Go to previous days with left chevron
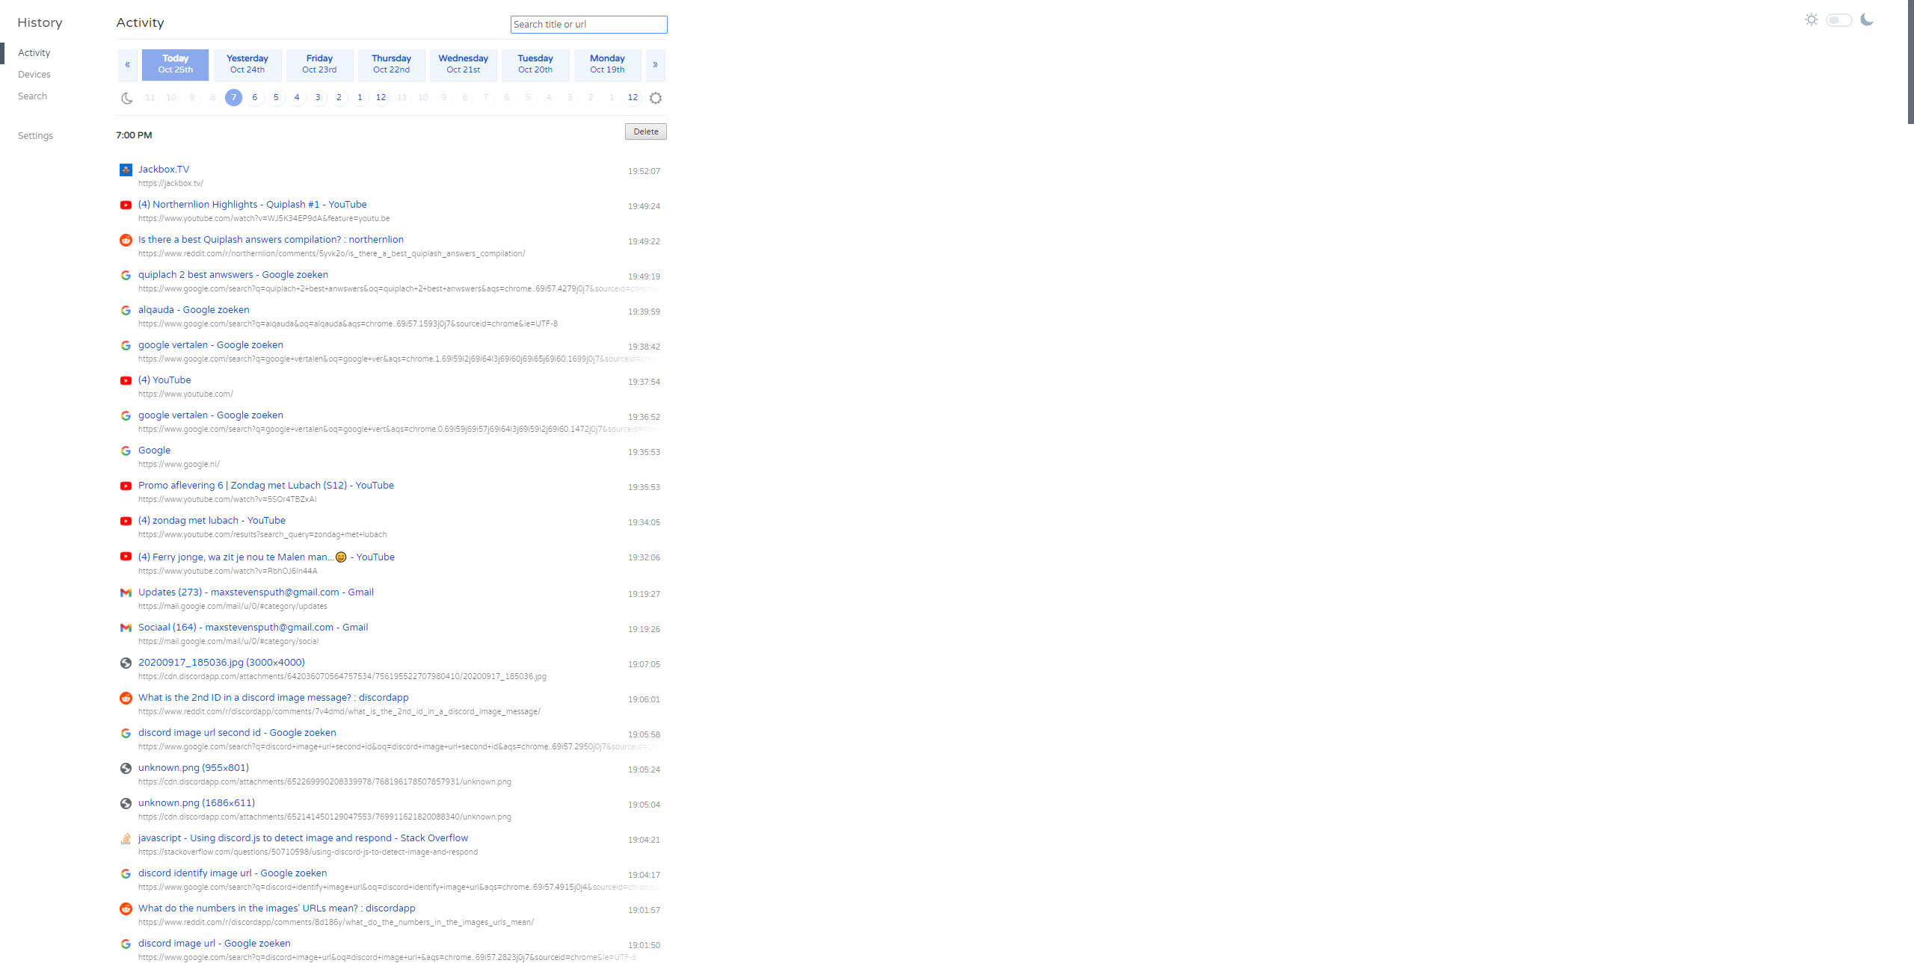The image size is (1914, 969). coord(127,64)
